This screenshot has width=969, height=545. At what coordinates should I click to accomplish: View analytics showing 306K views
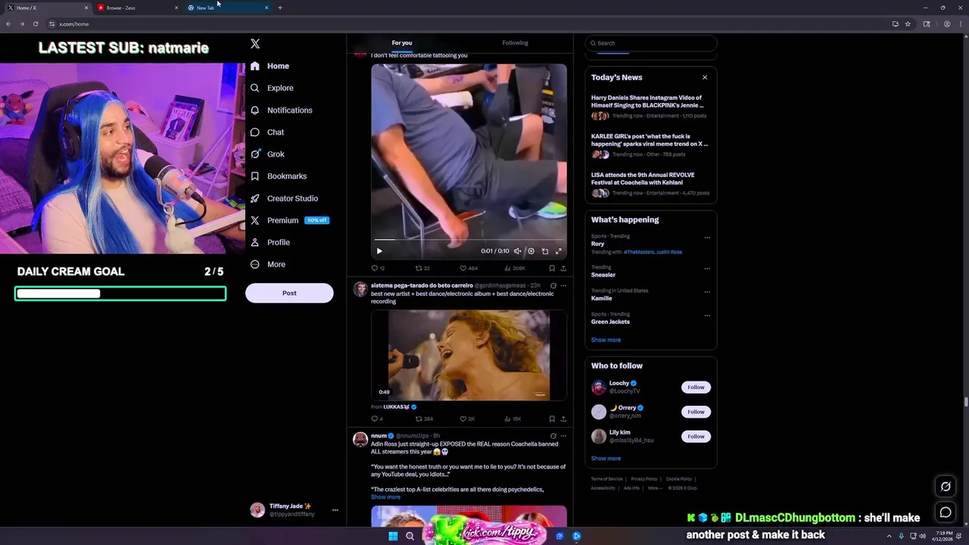coord(515,268)
